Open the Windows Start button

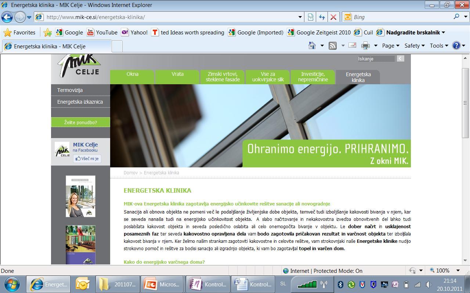click(12, 284)
